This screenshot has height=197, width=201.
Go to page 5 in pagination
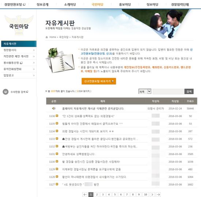coord(115,194)
